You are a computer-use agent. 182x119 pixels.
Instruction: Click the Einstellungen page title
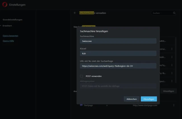click(17, 5)
